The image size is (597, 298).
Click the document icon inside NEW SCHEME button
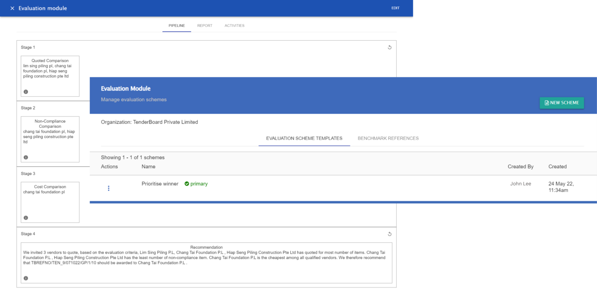[546, 103]
